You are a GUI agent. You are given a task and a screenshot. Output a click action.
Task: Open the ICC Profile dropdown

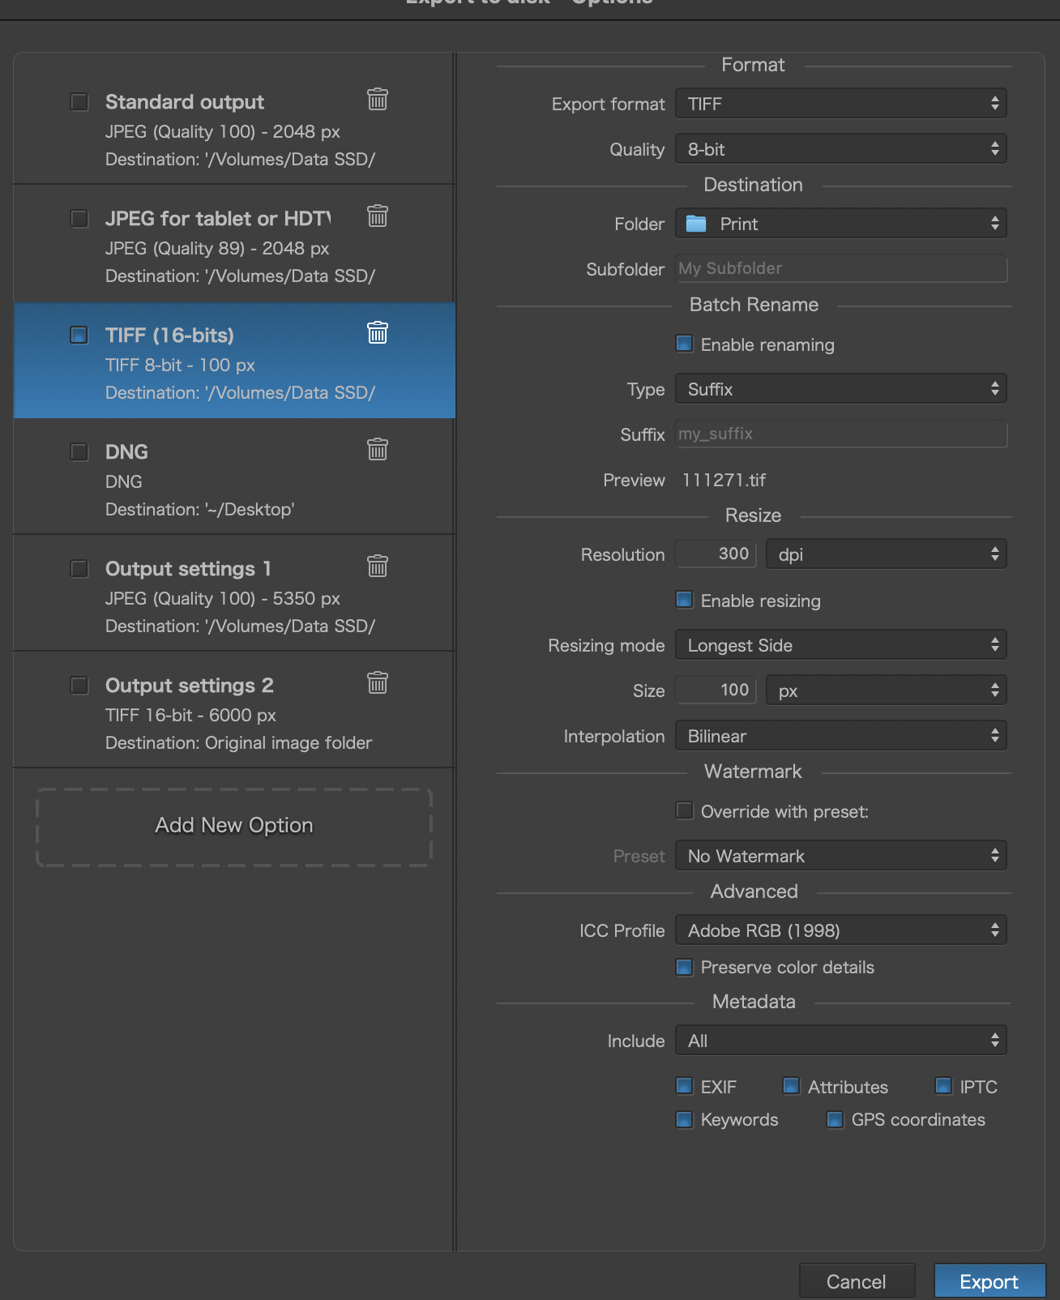point(840,930)
